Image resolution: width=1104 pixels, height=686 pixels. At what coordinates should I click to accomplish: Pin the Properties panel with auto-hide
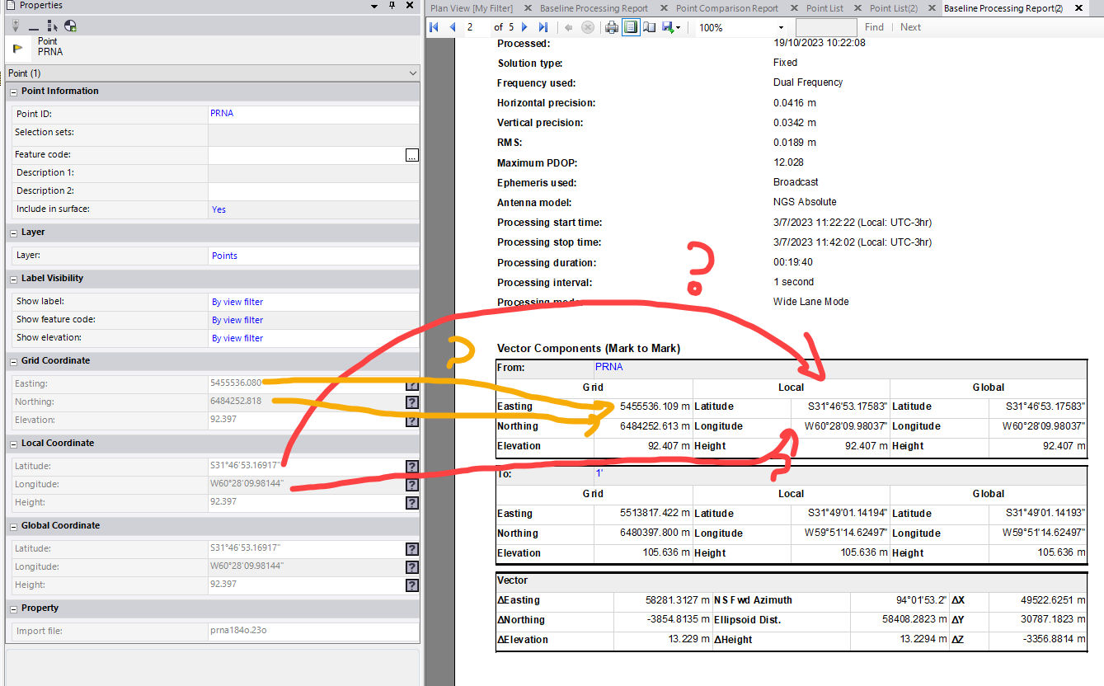pyautogui.click(x=392, y=6)
